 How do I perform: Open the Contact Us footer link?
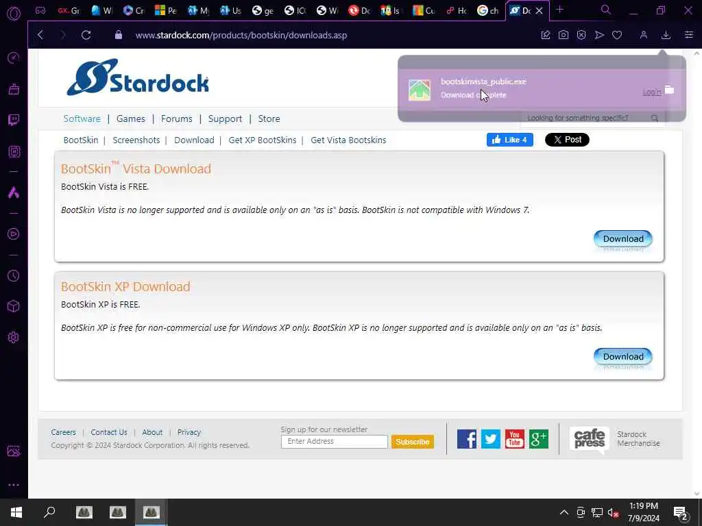click(109, 432)
